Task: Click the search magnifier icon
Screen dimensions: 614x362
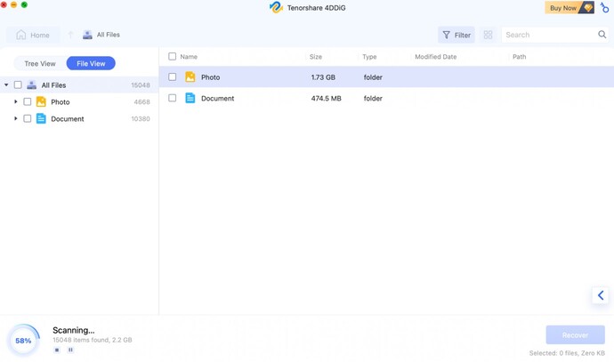Action: [602, 35]
